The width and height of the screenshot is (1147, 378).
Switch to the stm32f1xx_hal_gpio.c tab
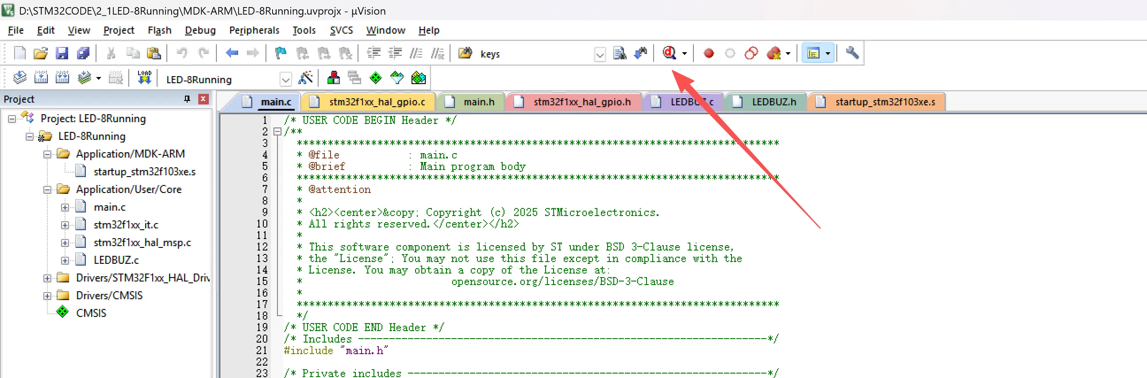point(377,102)
